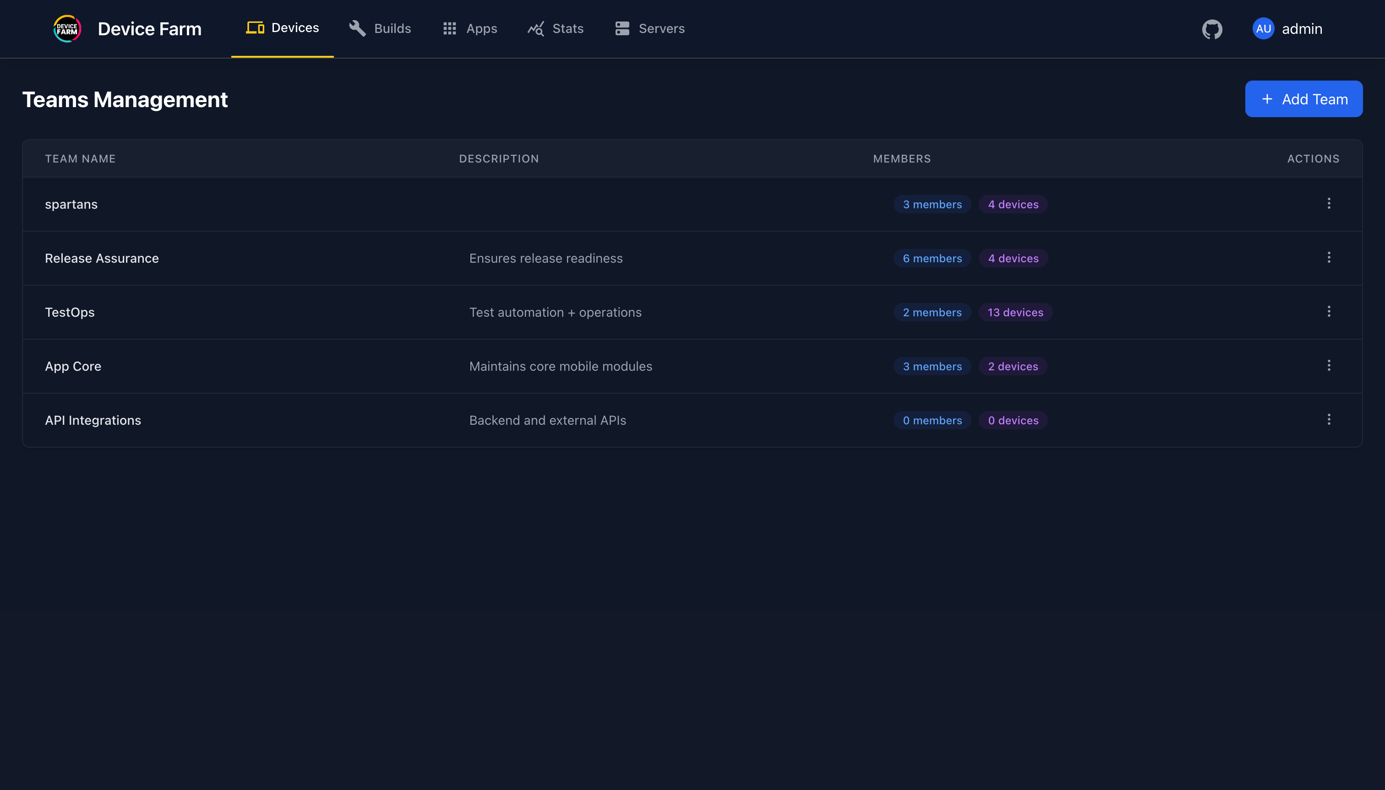The width and height of the screenshot is (1385, 790).
Task: Click the 2 devices badge for App Core
Action: point(1013,366)
